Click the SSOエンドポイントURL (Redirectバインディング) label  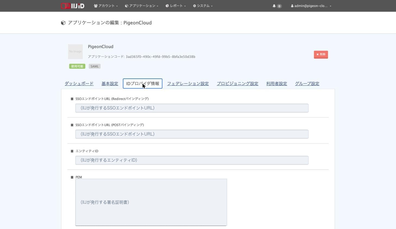point(112,99)
